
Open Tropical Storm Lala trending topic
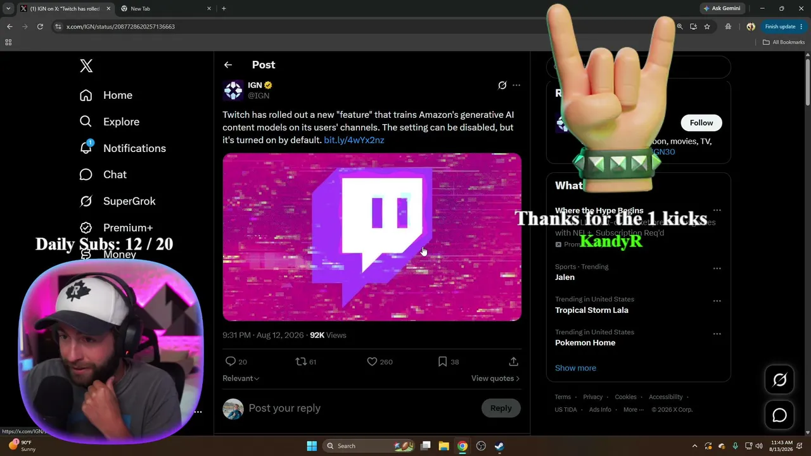tap(592, 310)
